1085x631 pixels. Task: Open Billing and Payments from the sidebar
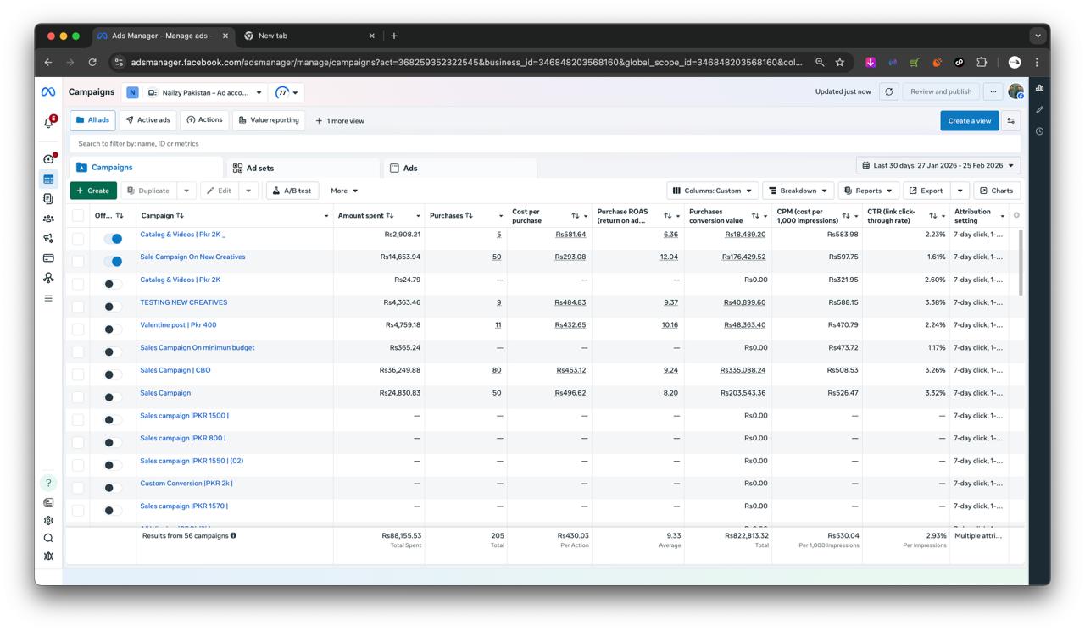point(48,257)
